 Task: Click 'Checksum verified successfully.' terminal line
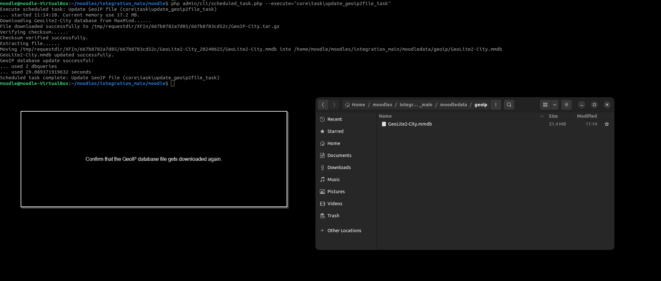pos(44,38)
